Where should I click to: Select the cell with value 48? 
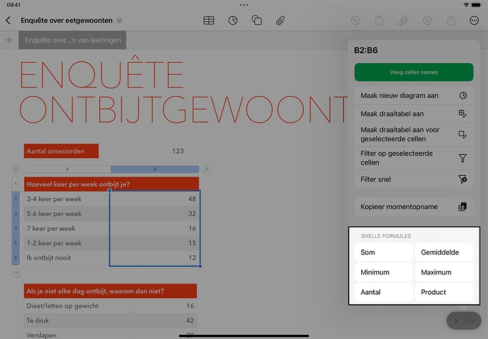tap(154, 199)
